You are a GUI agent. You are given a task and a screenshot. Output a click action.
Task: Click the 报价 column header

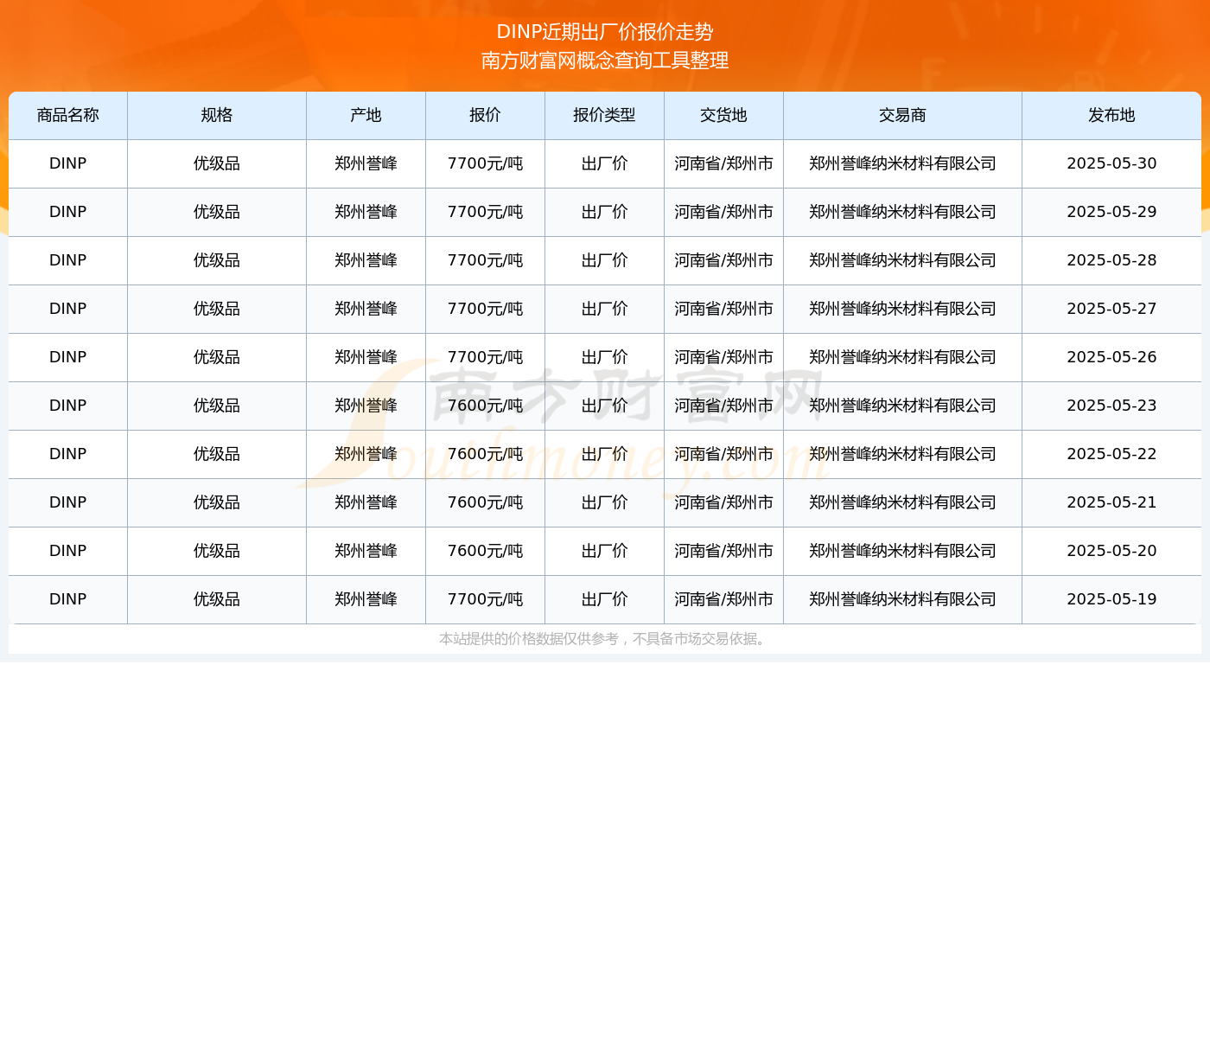click(x=485, y=115)
